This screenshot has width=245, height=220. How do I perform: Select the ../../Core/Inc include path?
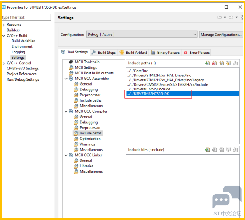pyautogui.click(x=138, y=71)
